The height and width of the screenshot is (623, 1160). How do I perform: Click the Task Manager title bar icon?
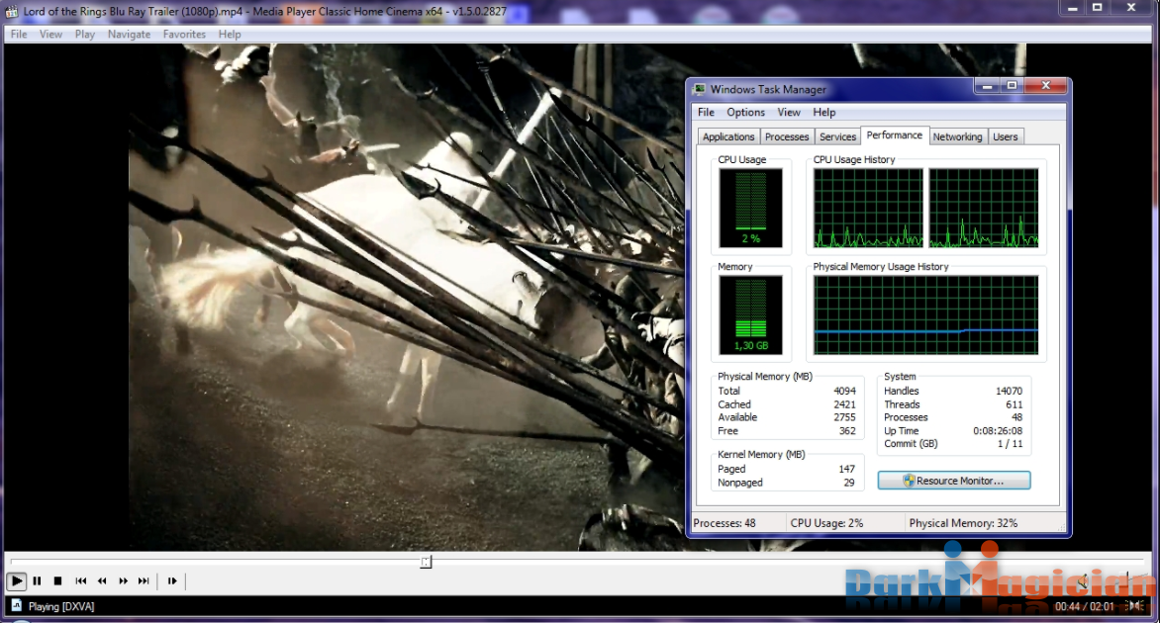click(x=699, y=89)
